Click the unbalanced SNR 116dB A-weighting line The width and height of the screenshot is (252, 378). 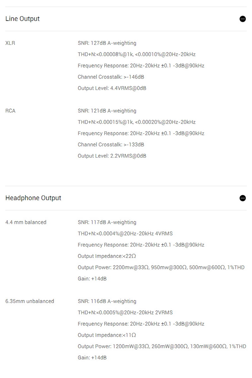point(107,301)
